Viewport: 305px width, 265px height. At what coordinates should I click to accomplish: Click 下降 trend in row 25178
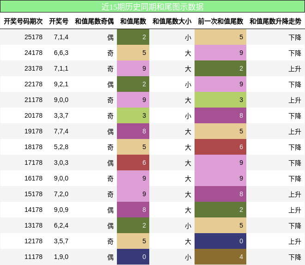click(x=295, y=37)
